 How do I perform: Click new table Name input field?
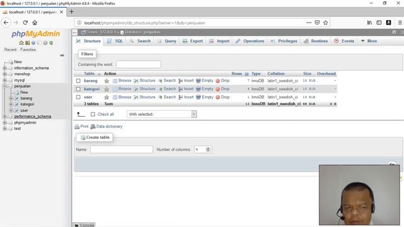122,149
